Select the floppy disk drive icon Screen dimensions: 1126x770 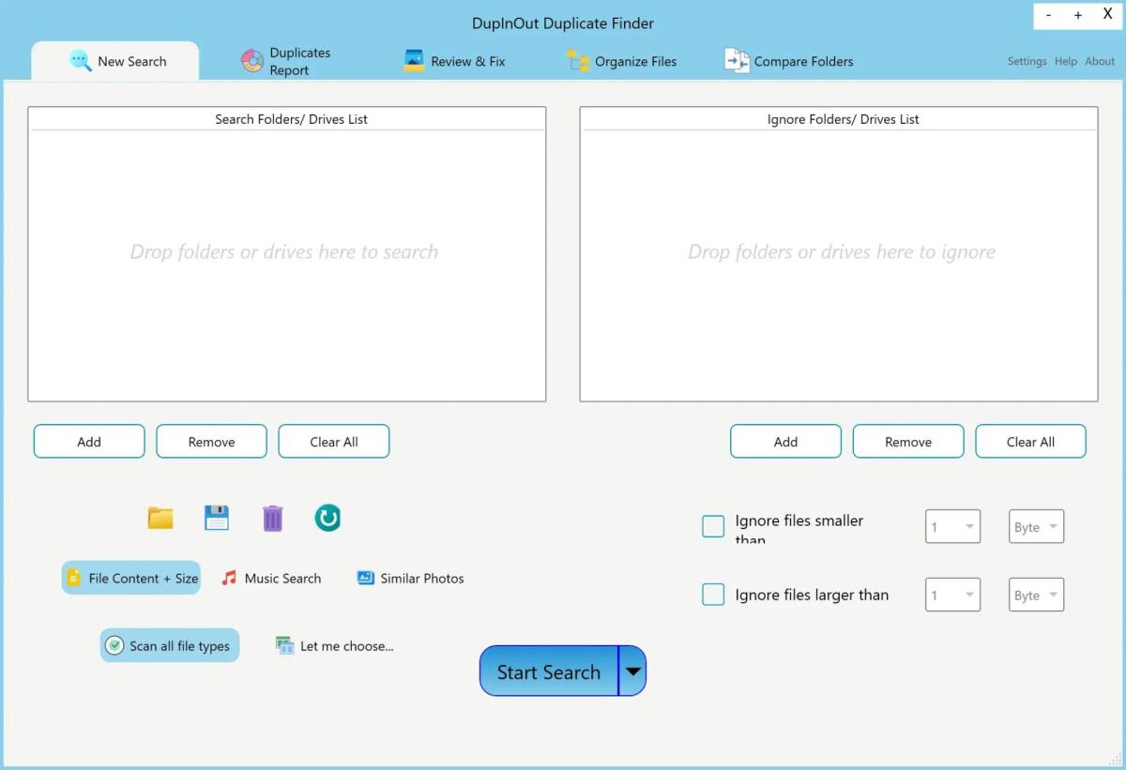(x=216, y=517)
